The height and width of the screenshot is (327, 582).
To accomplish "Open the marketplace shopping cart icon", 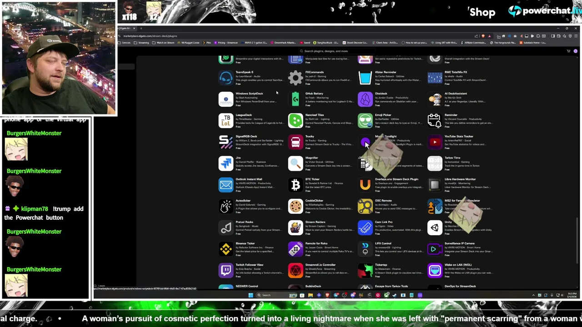I will tap(568, 51).
